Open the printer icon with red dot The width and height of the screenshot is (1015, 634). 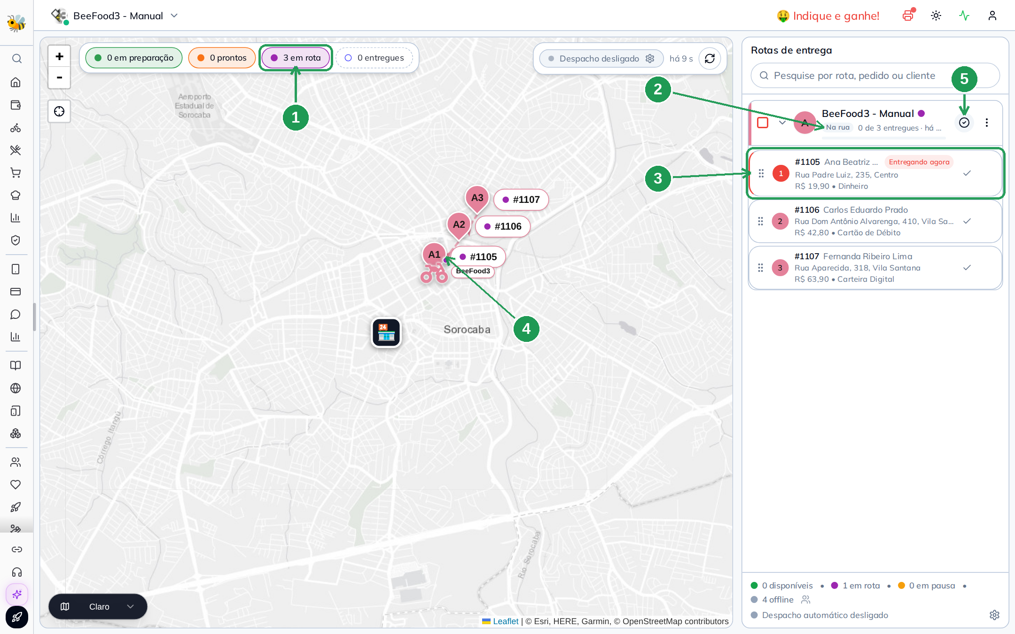(x=908, y=15)
